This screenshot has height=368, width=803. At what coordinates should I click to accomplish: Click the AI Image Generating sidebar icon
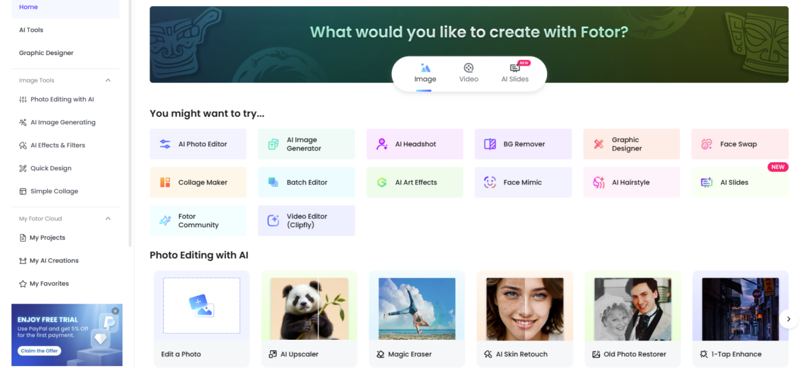(23, 122)
